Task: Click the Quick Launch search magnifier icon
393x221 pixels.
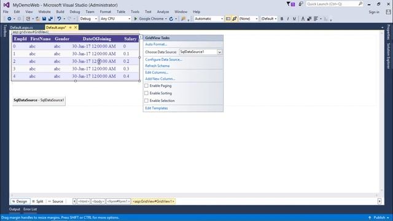Action: [360, 4]
